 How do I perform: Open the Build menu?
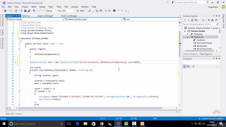34,7
